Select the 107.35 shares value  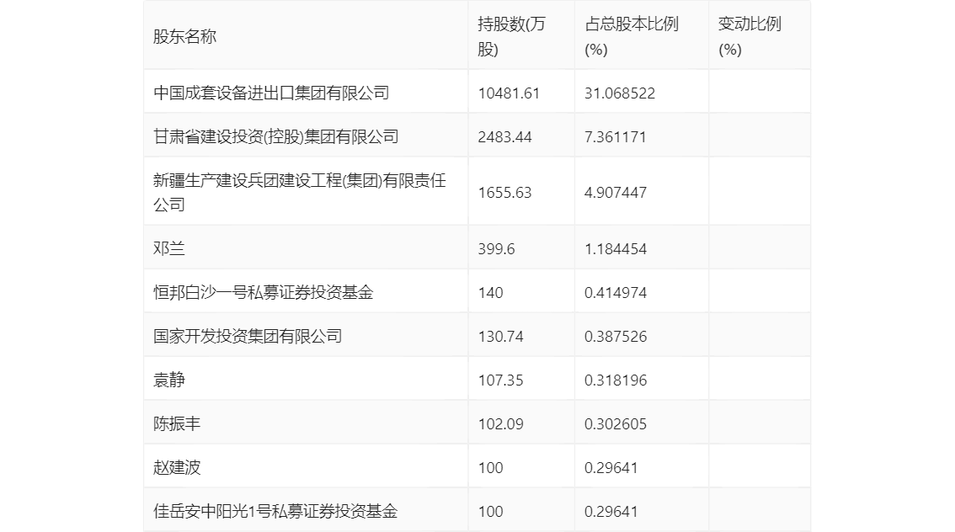(x=500, y=380)
